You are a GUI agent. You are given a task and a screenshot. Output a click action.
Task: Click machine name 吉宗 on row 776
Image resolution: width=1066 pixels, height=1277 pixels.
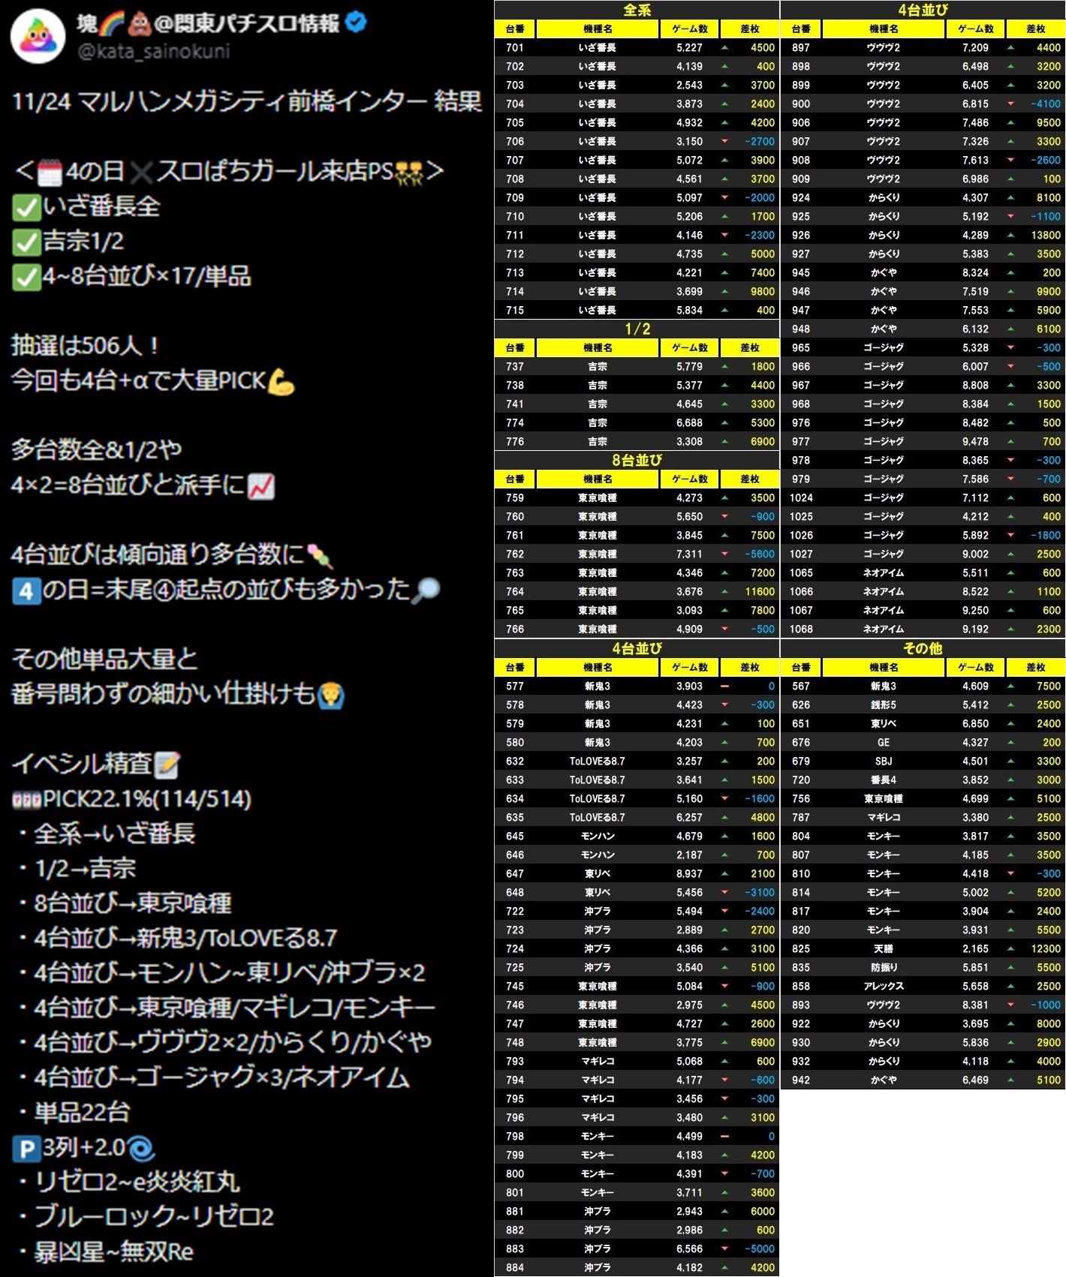[598, 441]
